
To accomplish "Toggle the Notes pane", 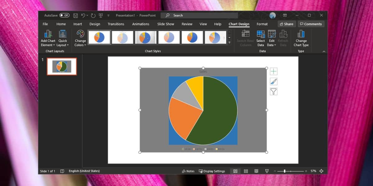I will pos(188,171).
